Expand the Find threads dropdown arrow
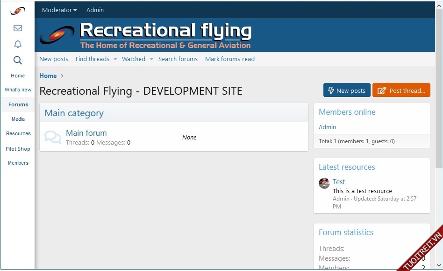Viewport: 443px width, 271px height. 115,59
